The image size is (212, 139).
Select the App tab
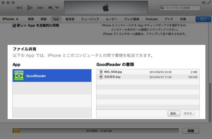[56, 19]
